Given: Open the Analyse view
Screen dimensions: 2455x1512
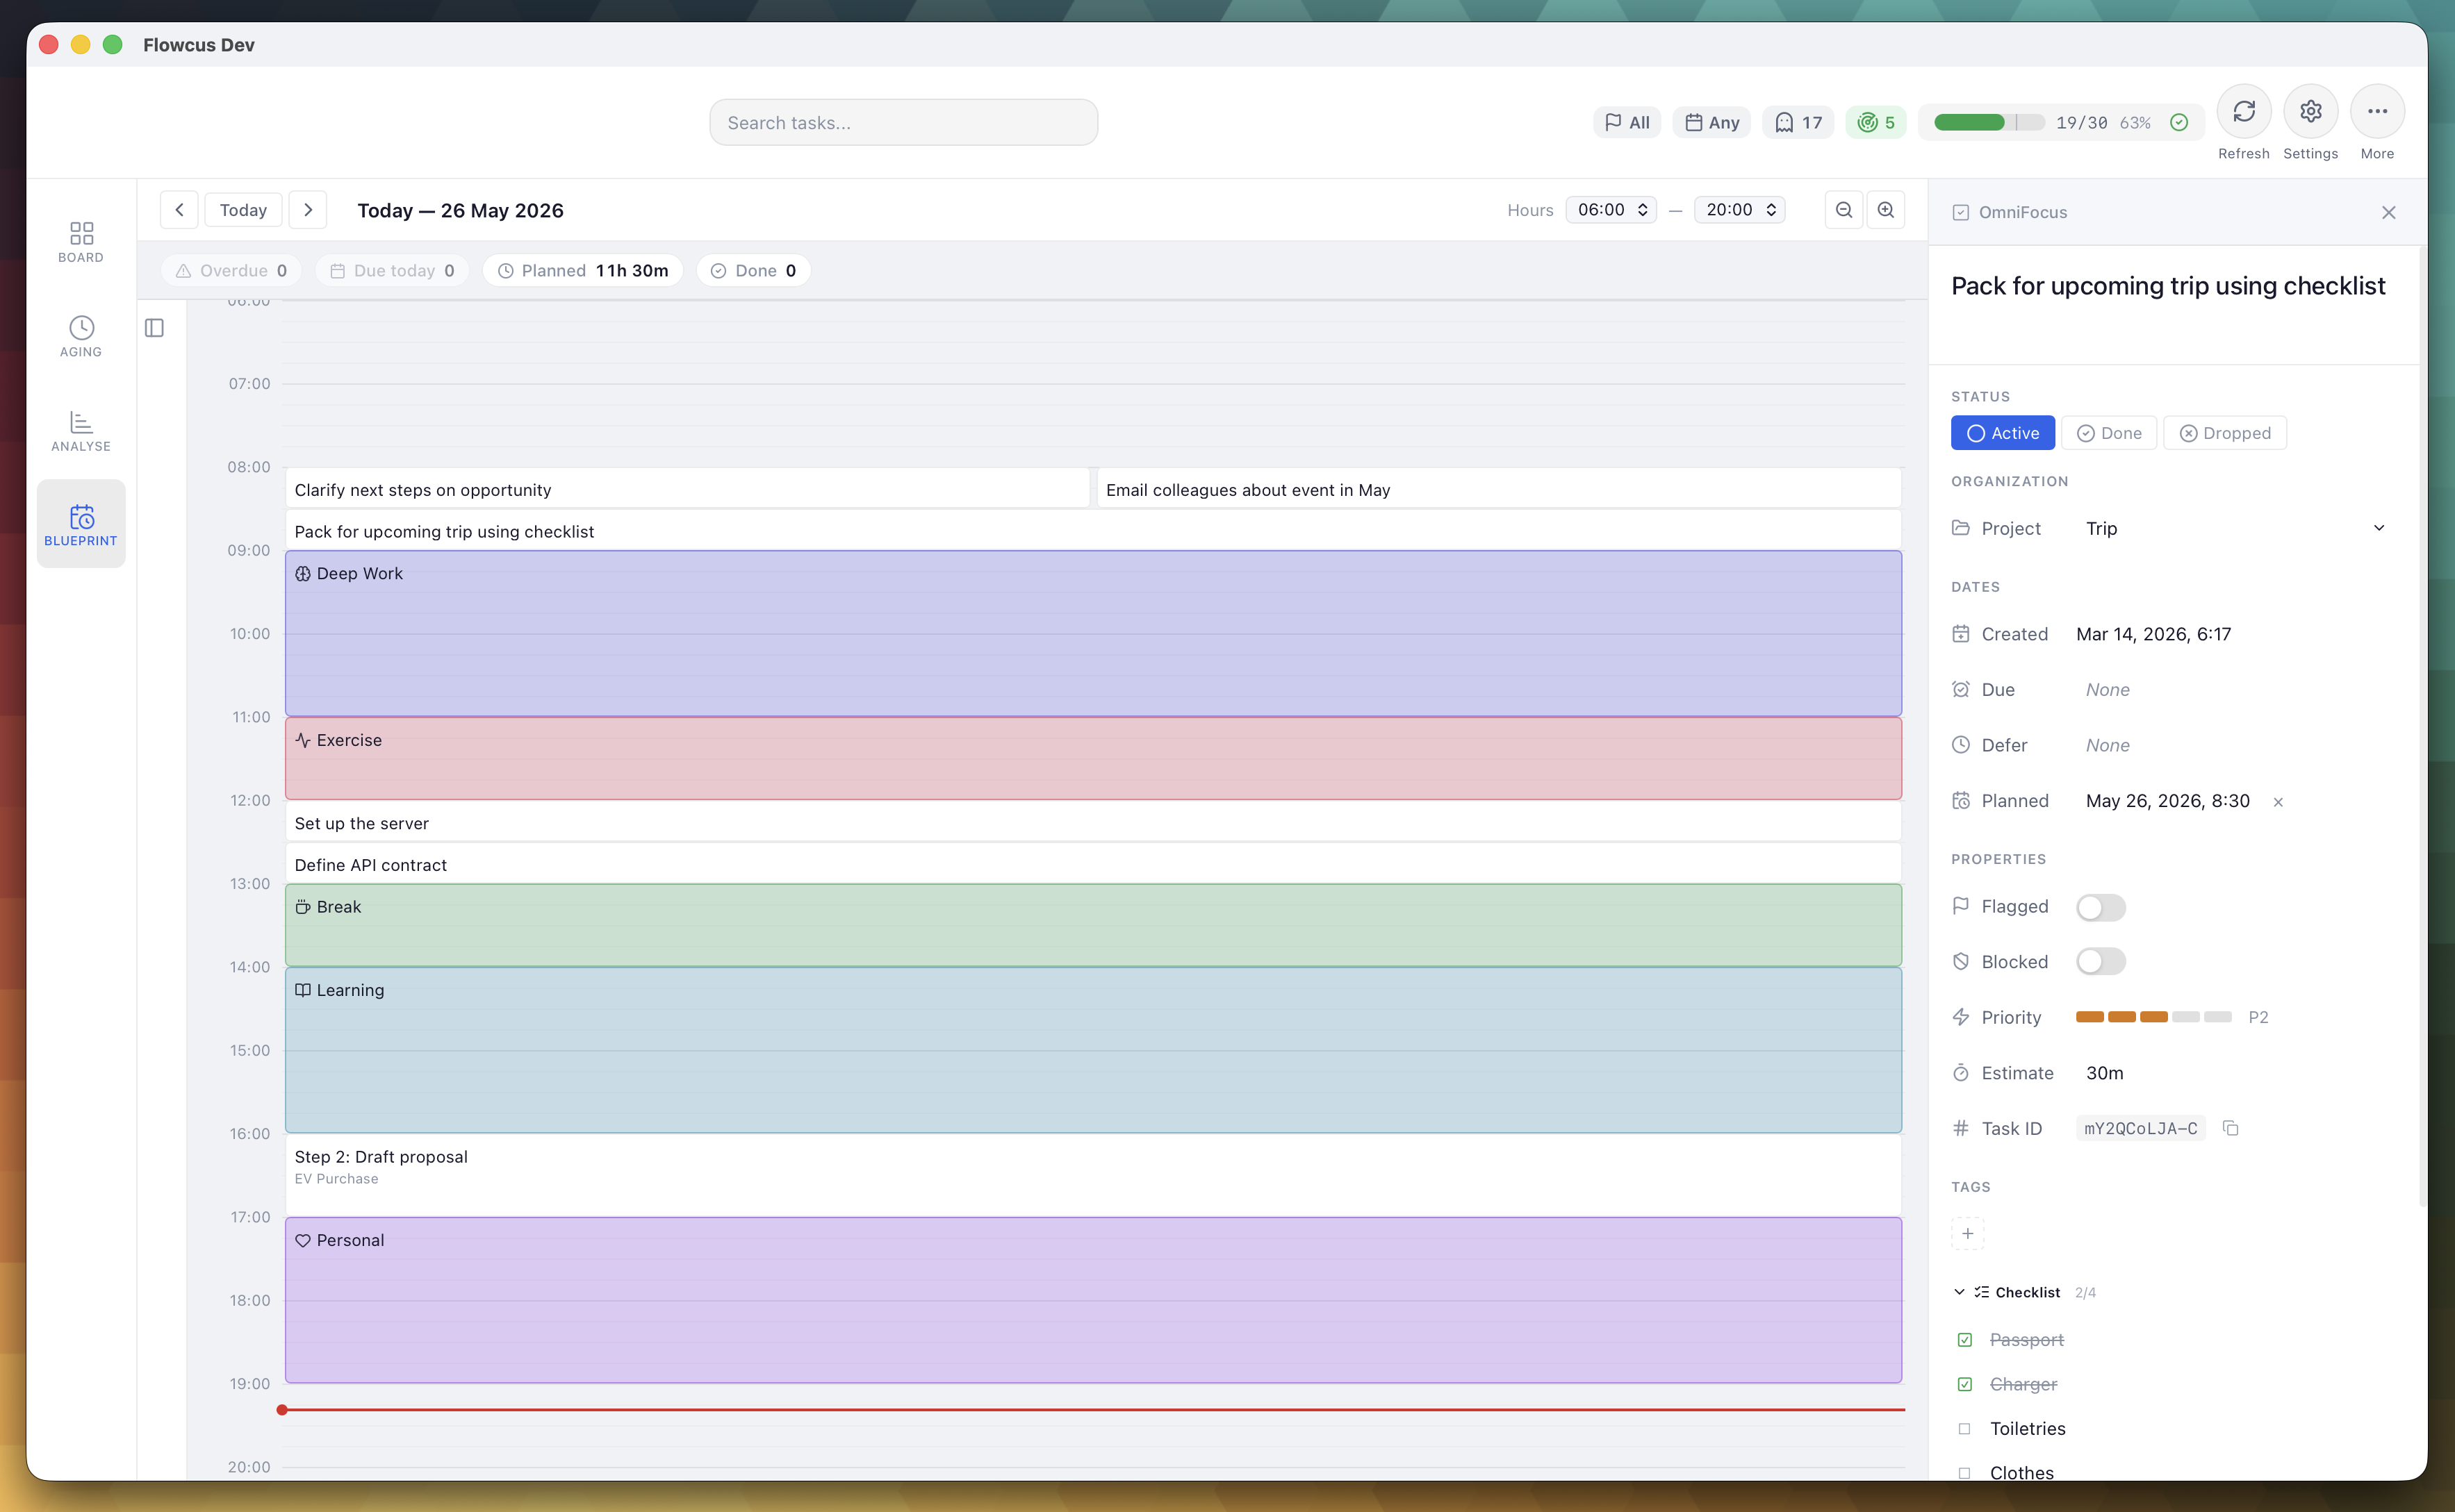Looking at the screenshot, I should pyautogui.click(x=81, y=431).
